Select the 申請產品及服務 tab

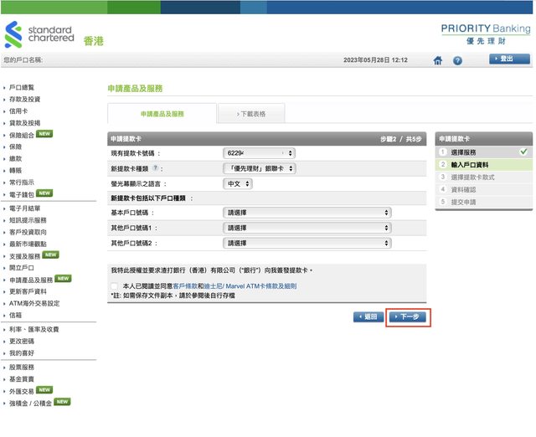pyautogui.click(x=162, y=113)
